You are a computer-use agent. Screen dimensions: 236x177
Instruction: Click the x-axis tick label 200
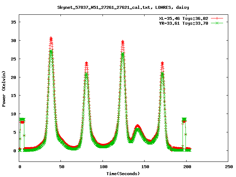(x=187, y=167)
